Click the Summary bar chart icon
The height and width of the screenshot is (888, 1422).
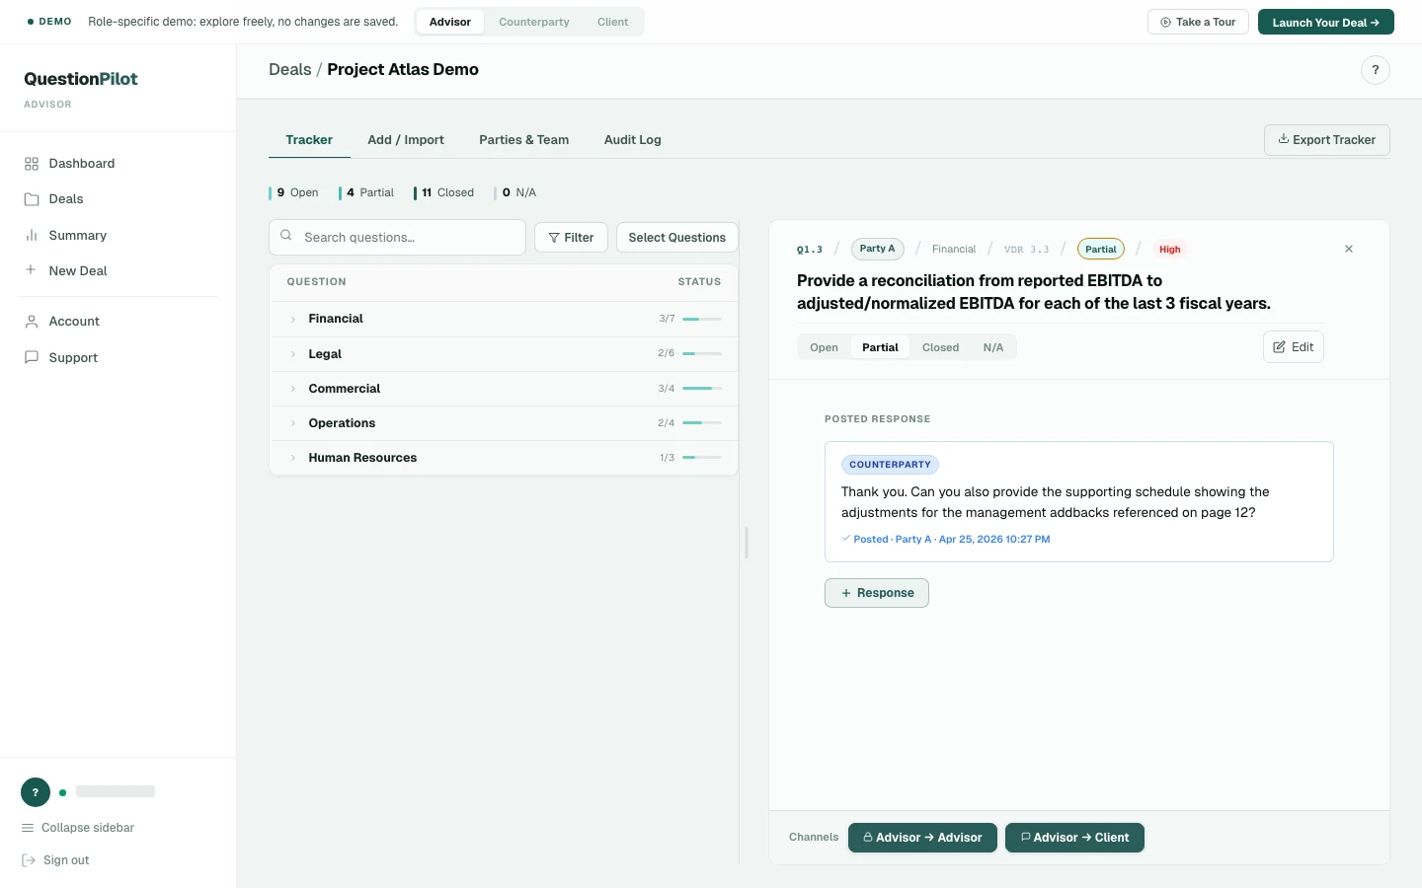[32, 236]
